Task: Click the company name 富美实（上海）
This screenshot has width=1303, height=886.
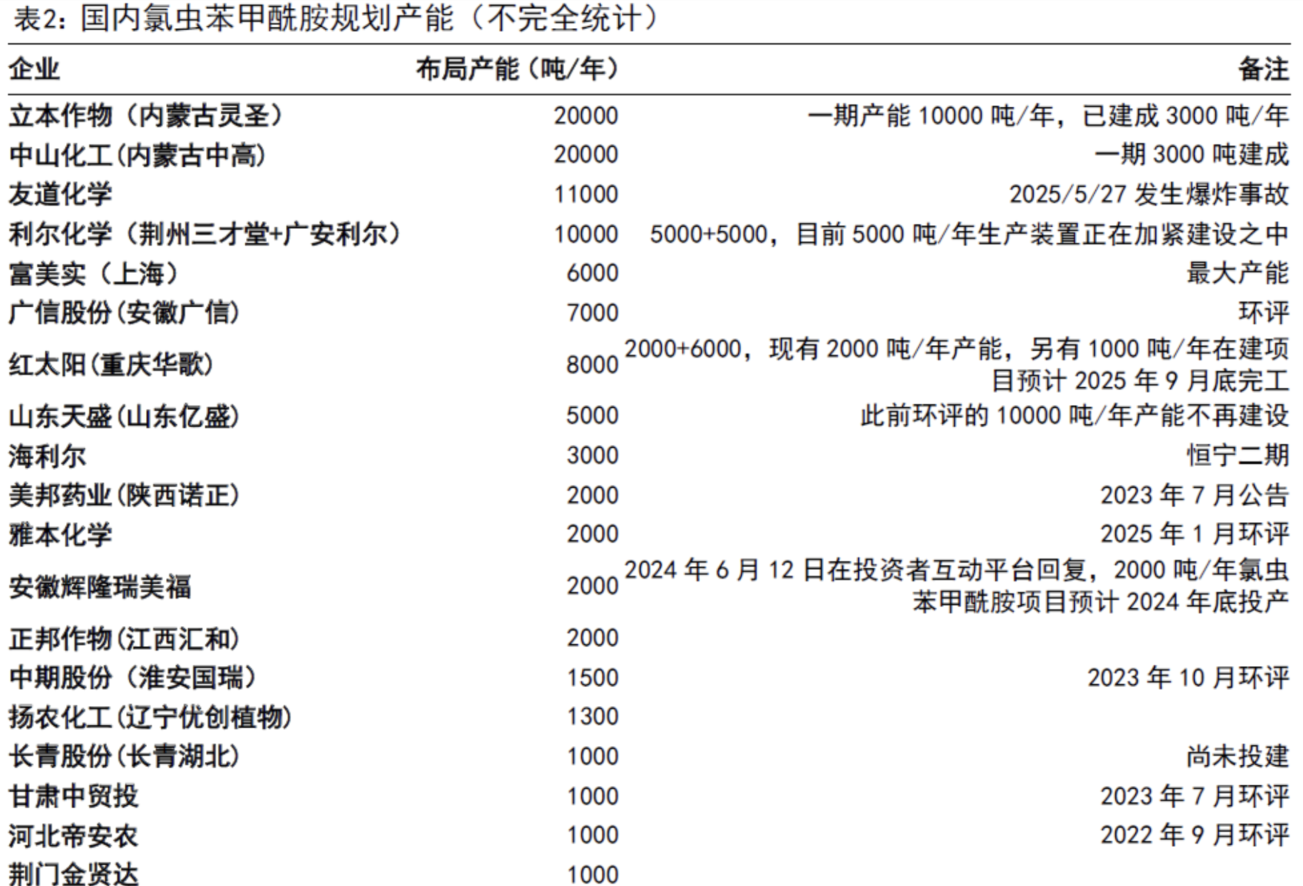Action: pos(94,274)
